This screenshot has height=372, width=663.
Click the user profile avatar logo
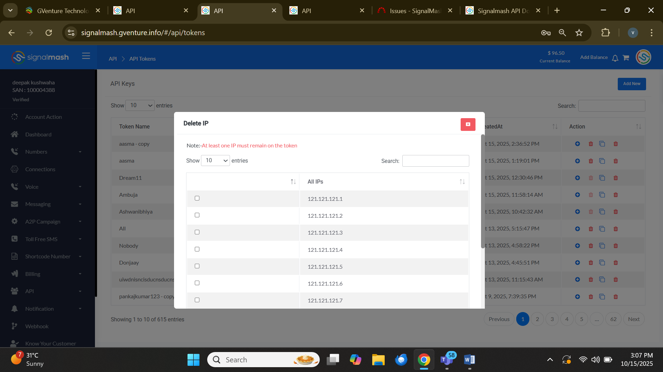pos(643,57)
